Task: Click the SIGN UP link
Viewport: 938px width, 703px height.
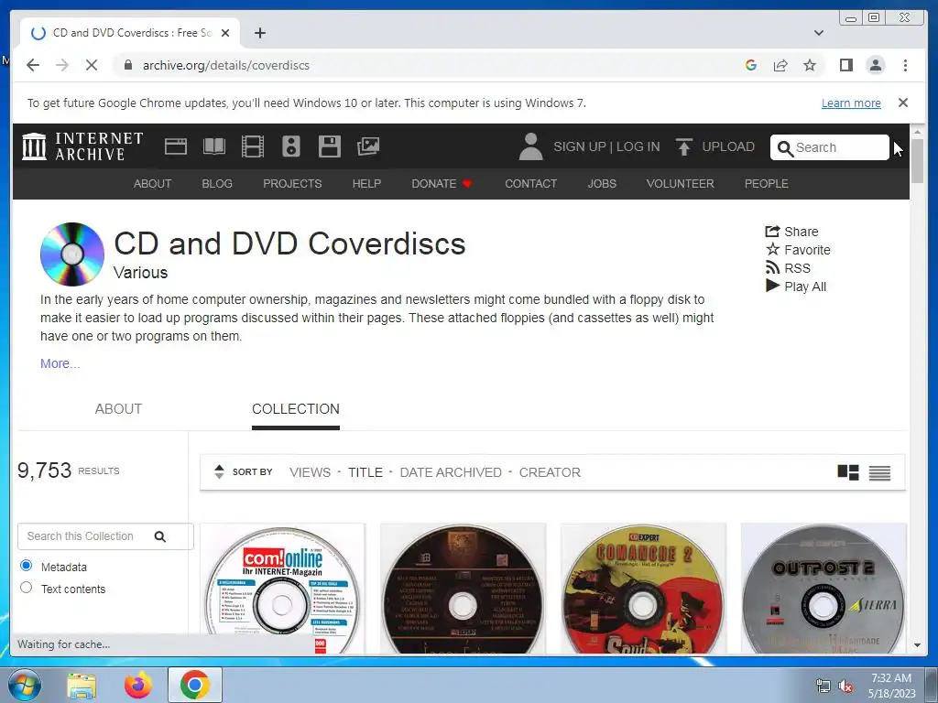Action: [579, 146]
